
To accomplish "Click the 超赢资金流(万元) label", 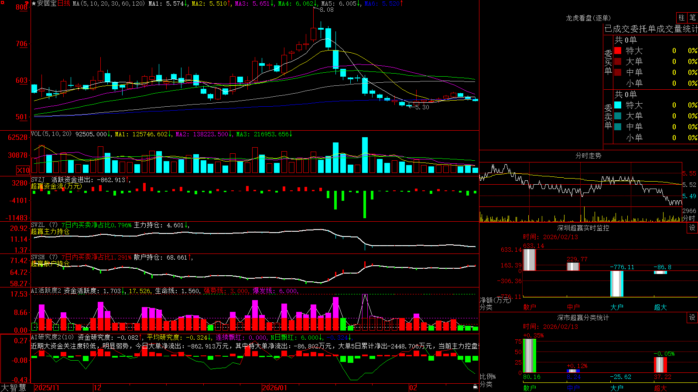I will pos(56,186).
